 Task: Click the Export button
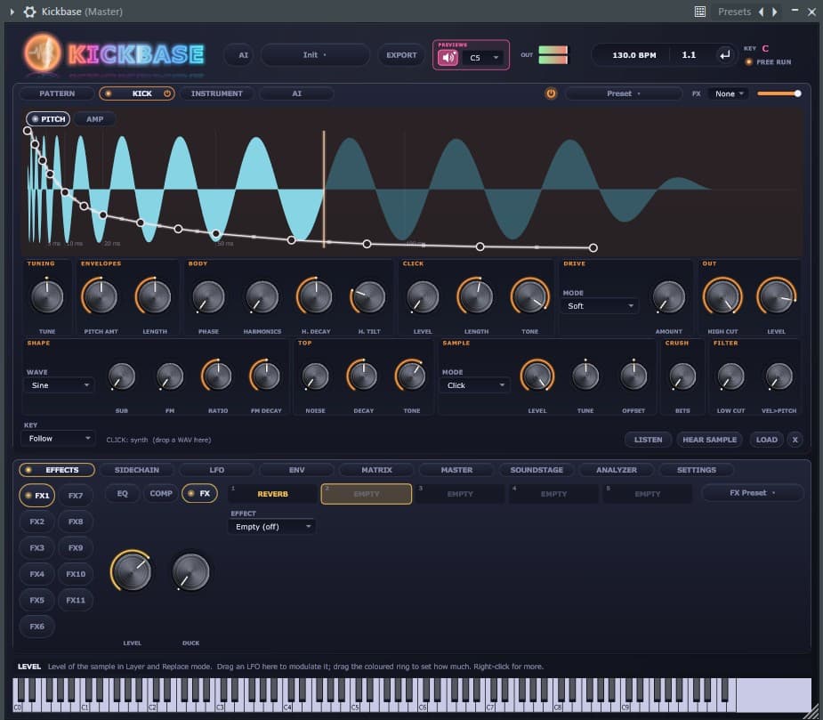[x=401, y=55]
